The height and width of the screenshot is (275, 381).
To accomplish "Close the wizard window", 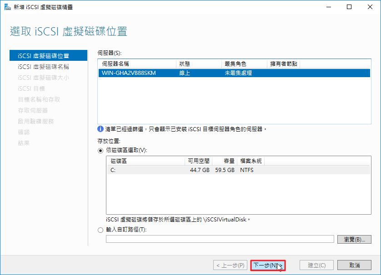I will pyautogui.click(x=370, y=7).
